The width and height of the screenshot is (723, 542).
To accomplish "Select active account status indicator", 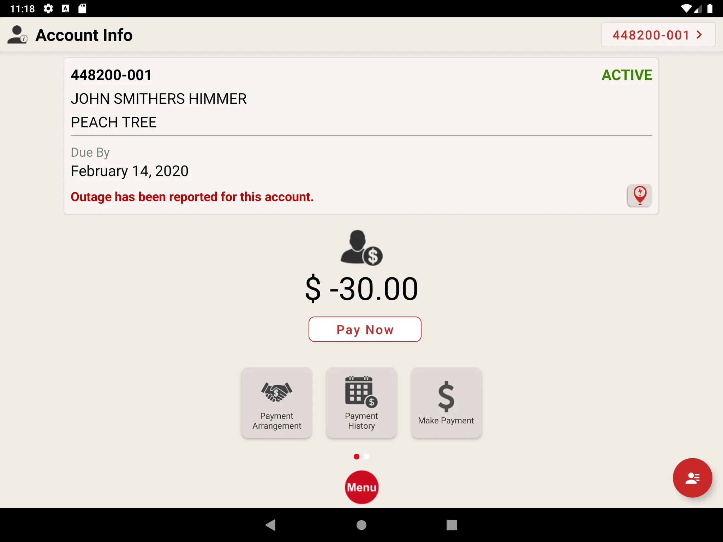I will point(627,74).
